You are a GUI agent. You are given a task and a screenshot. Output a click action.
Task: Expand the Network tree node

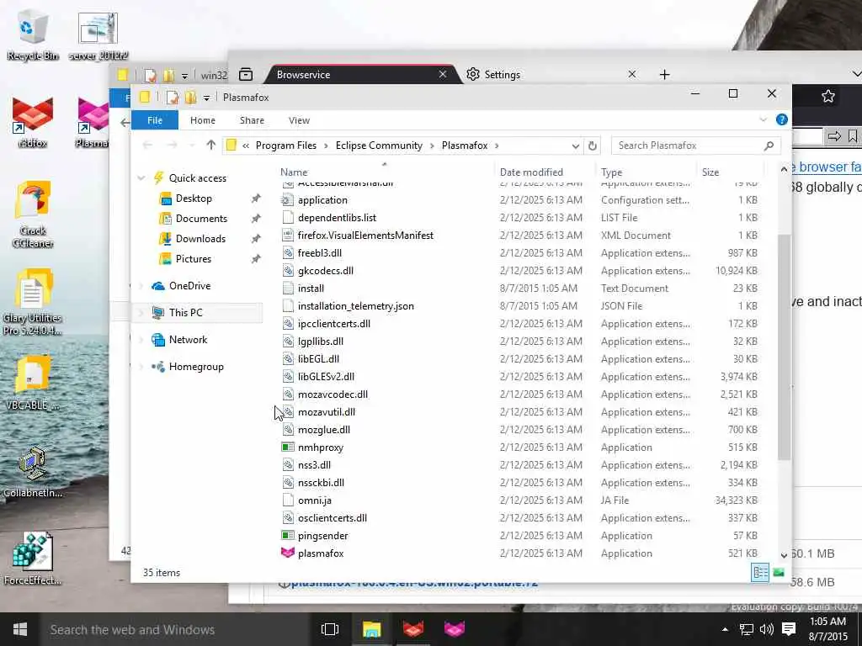141,340
